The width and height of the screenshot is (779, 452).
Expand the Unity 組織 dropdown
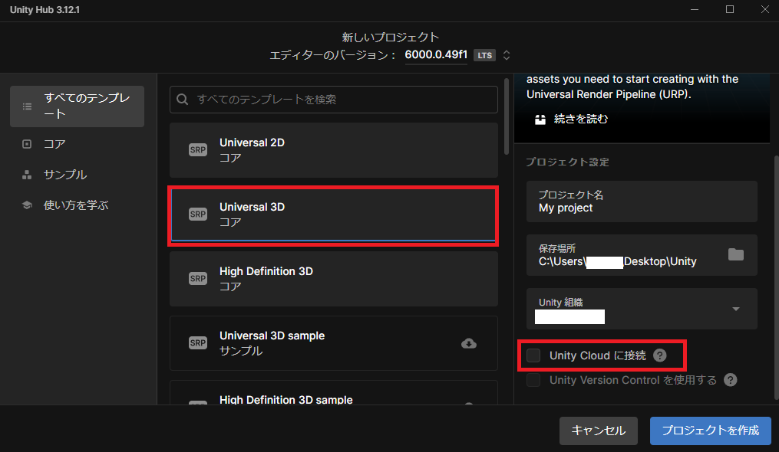(736, 309)
